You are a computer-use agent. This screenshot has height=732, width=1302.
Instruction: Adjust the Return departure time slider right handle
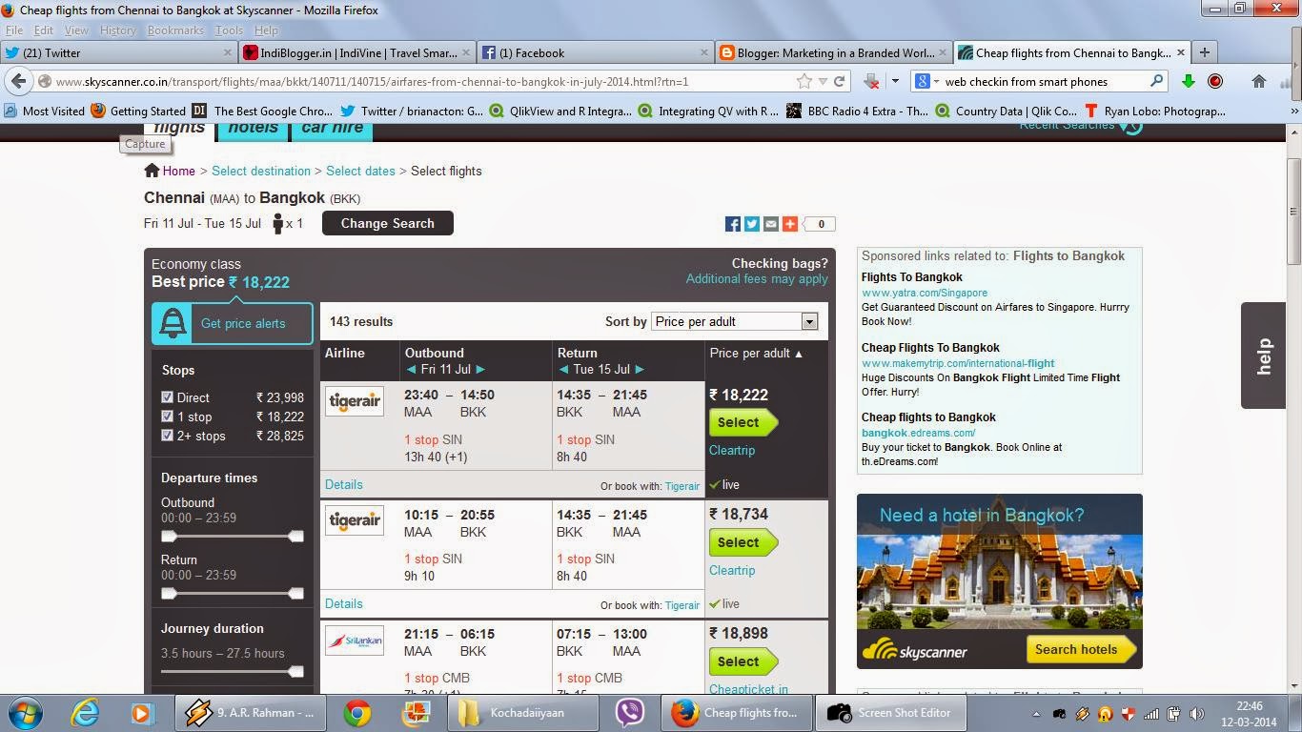tap(296, 594)
